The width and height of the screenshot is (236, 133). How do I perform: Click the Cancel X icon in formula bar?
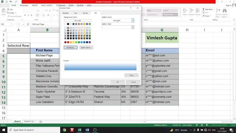[x=19, y=24]
